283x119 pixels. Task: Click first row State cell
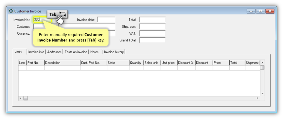click(x=118, y=68)
